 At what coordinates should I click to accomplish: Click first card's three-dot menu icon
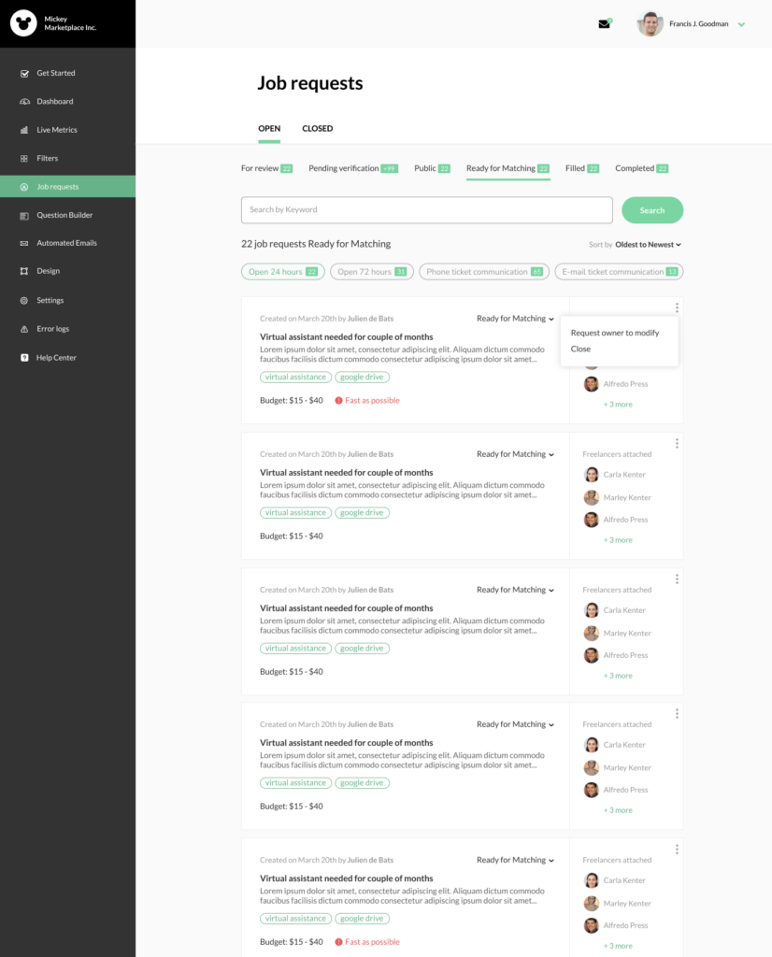pos(677,307)
